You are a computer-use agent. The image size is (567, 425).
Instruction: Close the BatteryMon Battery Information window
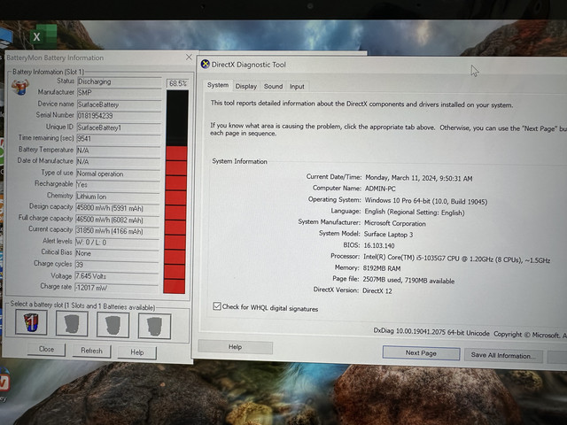[x=189, y=57]
